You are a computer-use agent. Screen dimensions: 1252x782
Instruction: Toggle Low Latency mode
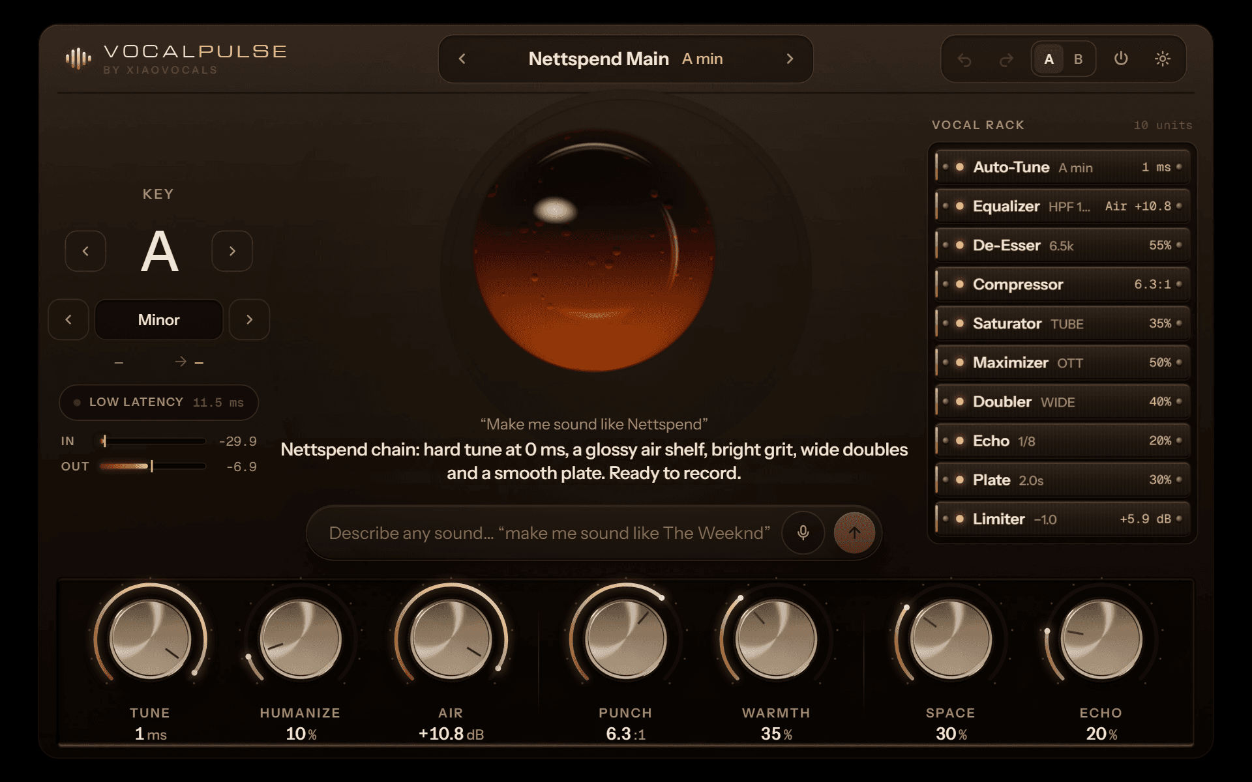click(x=158, y=402)
